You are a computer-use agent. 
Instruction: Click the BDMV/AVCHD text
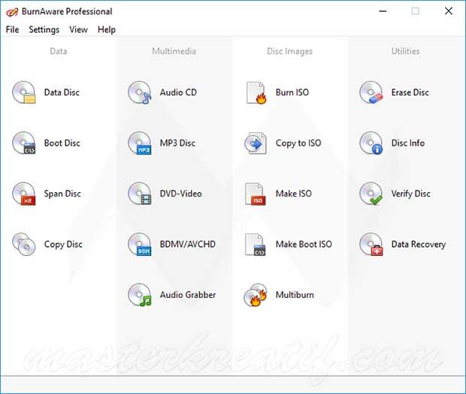pos(188,245)
